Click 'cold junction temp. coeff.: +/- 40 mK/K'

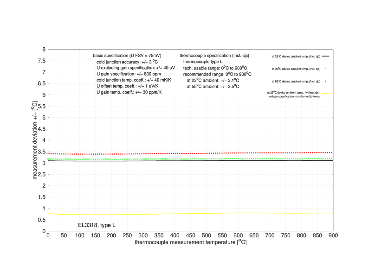click(x=134, y=80)
